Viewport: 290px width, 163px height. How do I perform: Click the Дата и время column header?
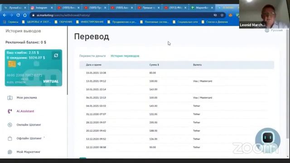94,65
